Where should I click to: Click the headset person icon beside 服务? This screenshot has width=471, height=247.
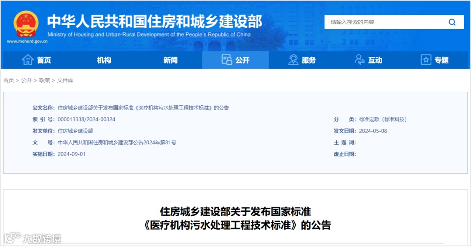(293, 60)
